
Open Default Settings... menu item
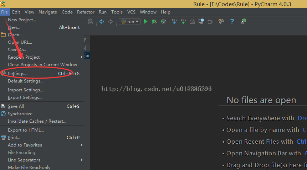pyautogui.click(x=42, y=81)
